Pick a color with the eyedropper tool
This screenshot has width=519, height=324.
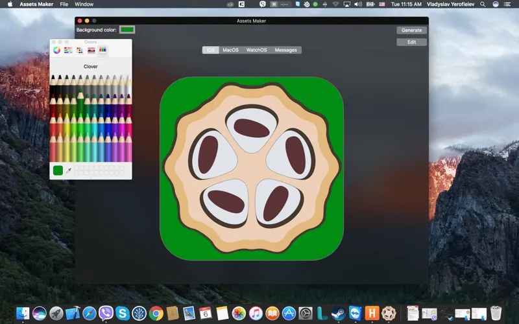[68, 170]
